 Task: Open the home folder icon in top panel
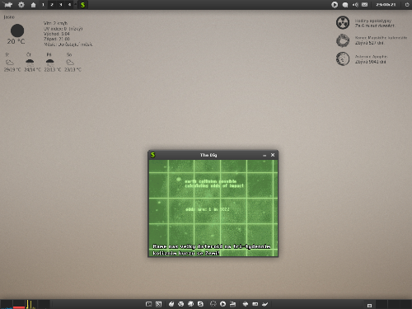click(33, 5)
